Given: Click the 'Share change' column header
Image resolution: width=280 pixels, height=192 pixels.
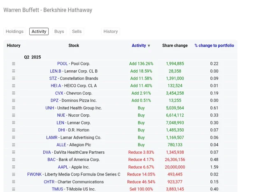Looking at the screenshot, I should [x=175, y=46].
